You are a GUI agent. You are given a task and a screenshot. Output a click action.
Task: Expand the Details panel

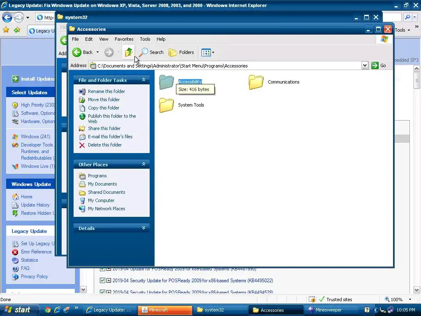pyautogui.click(x=143, y=228)
